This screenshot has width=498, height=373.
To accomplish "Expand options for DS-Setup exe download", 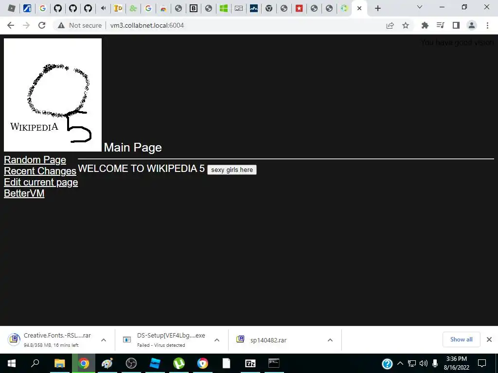I will pos(217,340).
